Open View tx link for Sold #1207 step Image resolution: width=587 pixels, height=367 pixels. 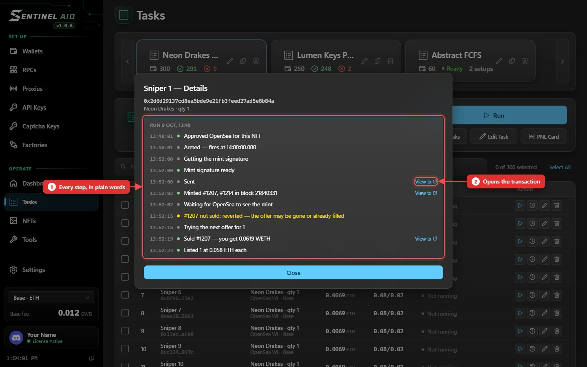click(x=426, y=239)
